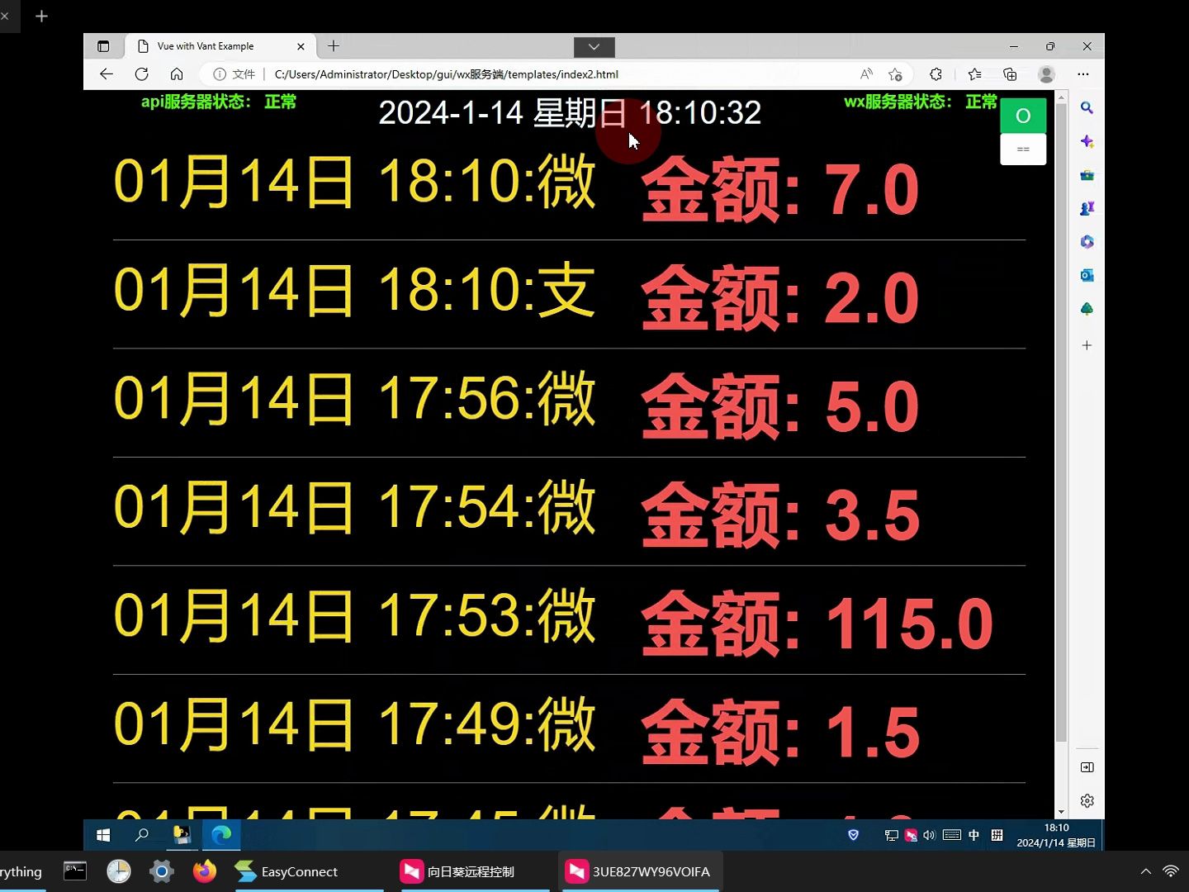Open the sidebar games chess icon

tap(1087, 208)
